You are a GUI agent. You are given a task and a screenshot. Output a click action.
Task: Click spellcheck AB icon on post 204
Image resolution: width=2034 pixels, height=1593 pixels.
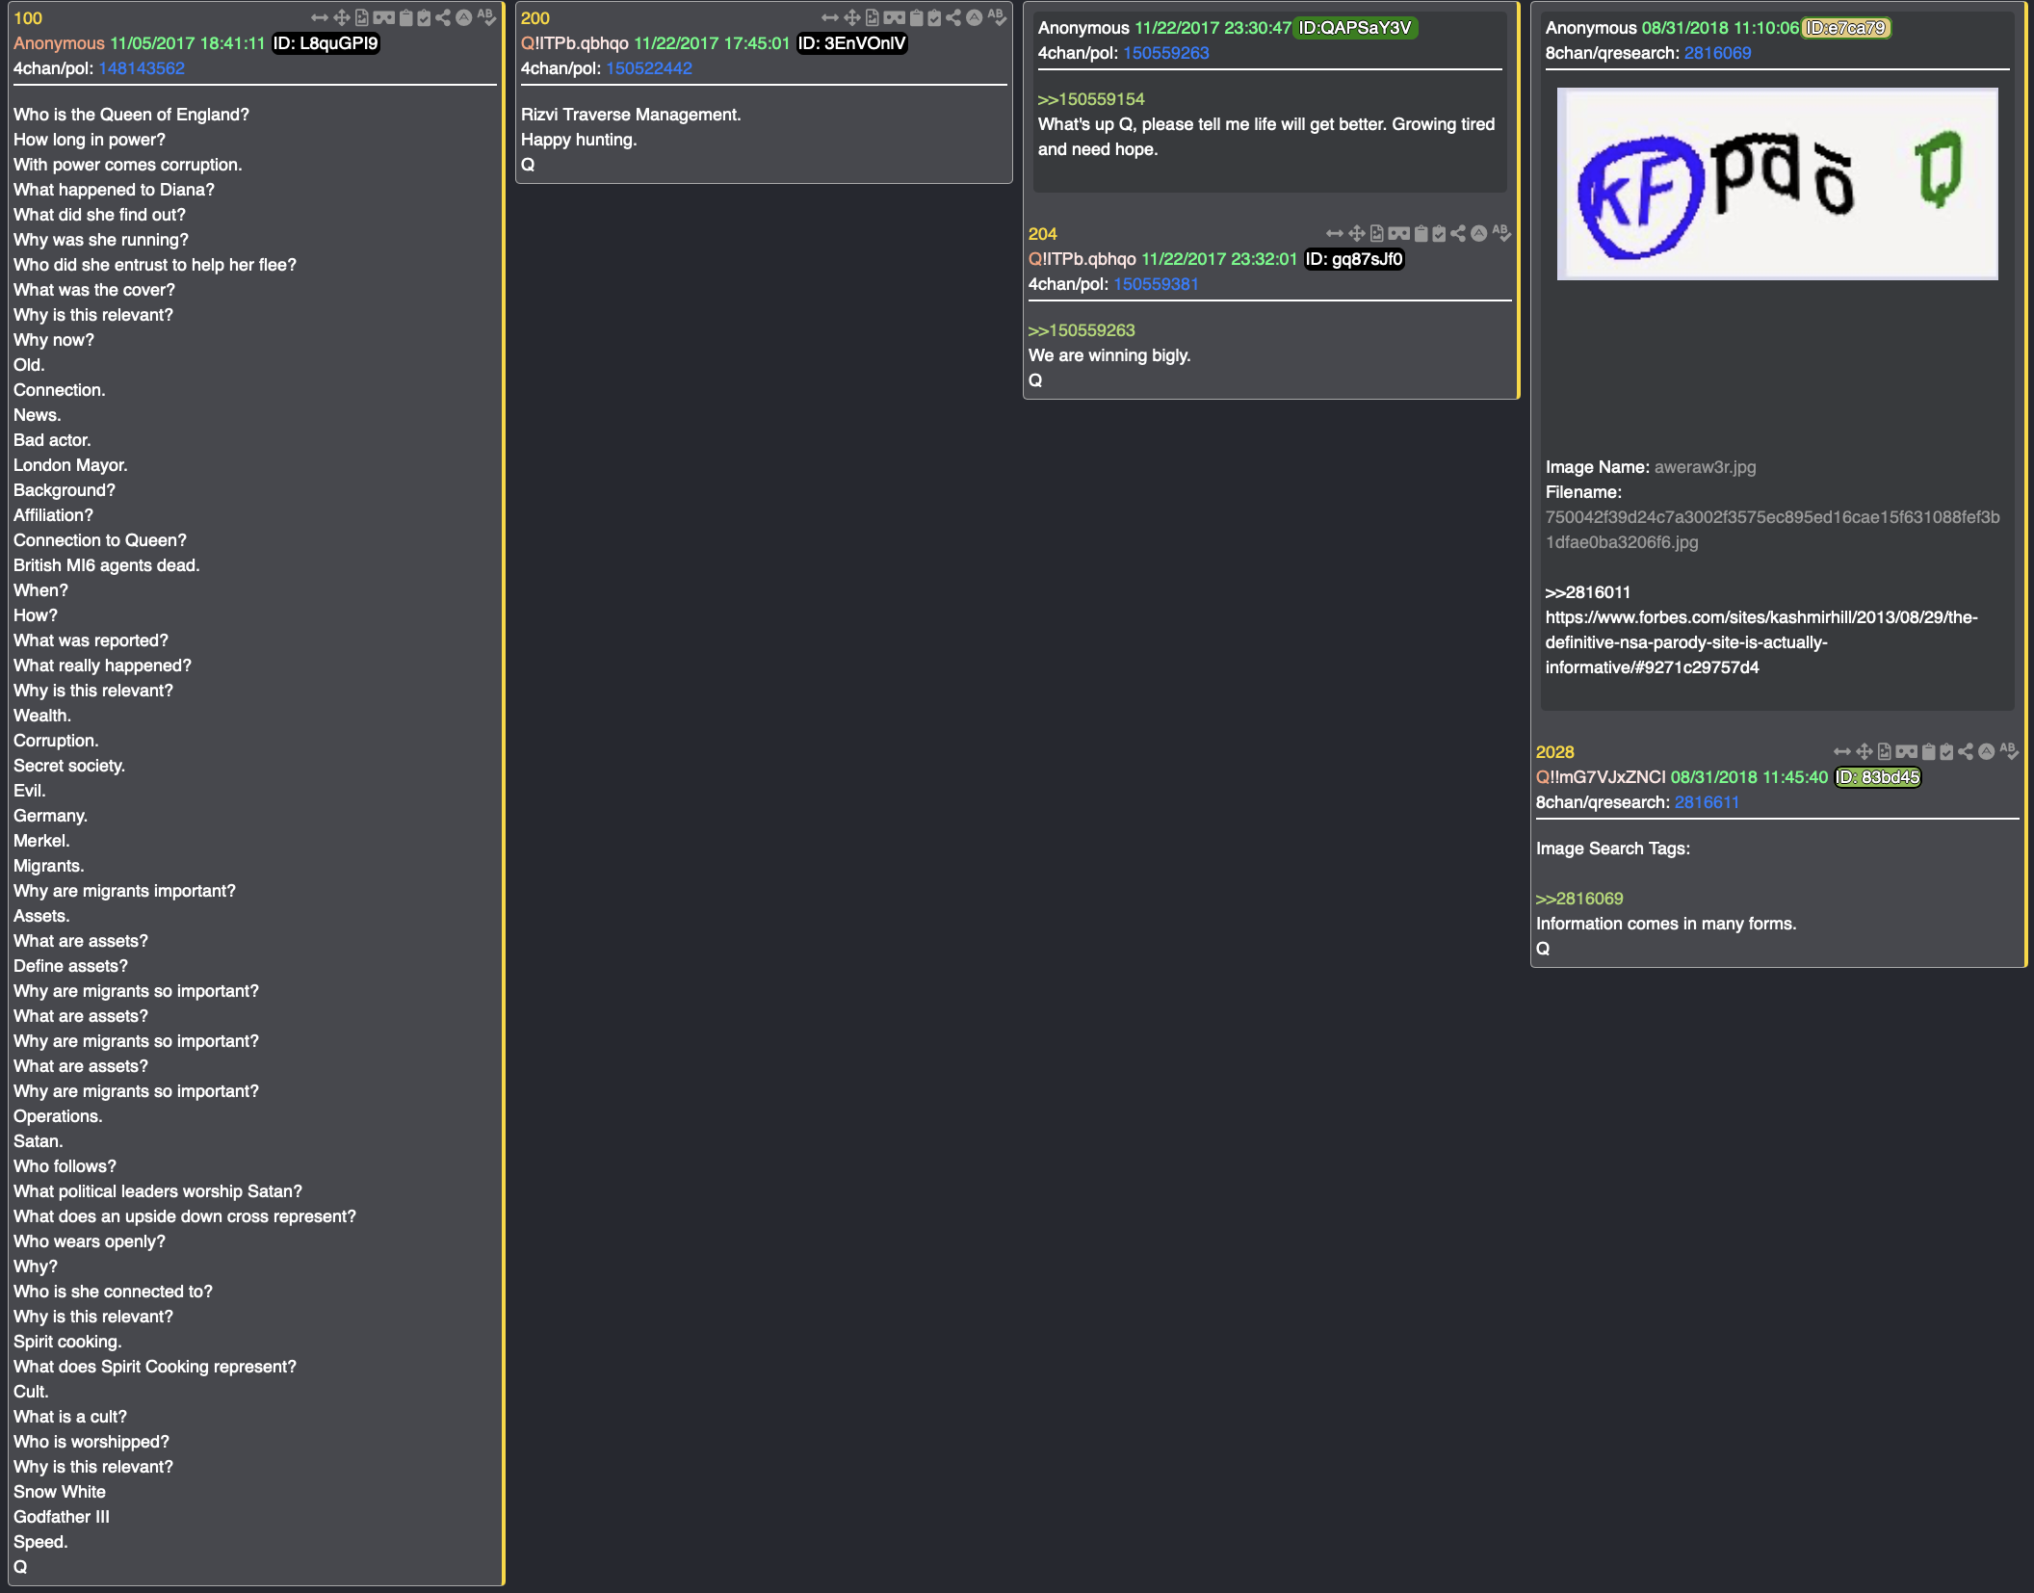1501,234
